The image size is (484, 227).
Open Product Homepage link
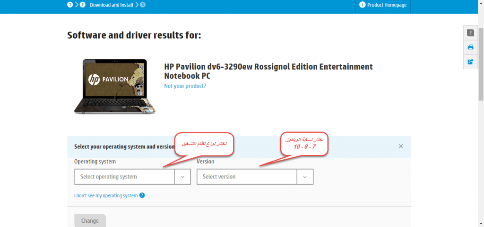click(x=387, y=5)
